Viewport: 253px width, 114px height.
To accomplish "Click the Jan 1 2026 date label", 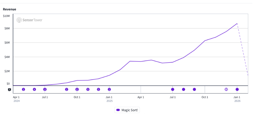I will coord(237,99).
